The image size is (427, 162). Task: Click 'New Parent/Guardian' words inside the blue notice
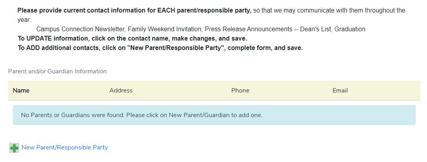coord(199,115)
